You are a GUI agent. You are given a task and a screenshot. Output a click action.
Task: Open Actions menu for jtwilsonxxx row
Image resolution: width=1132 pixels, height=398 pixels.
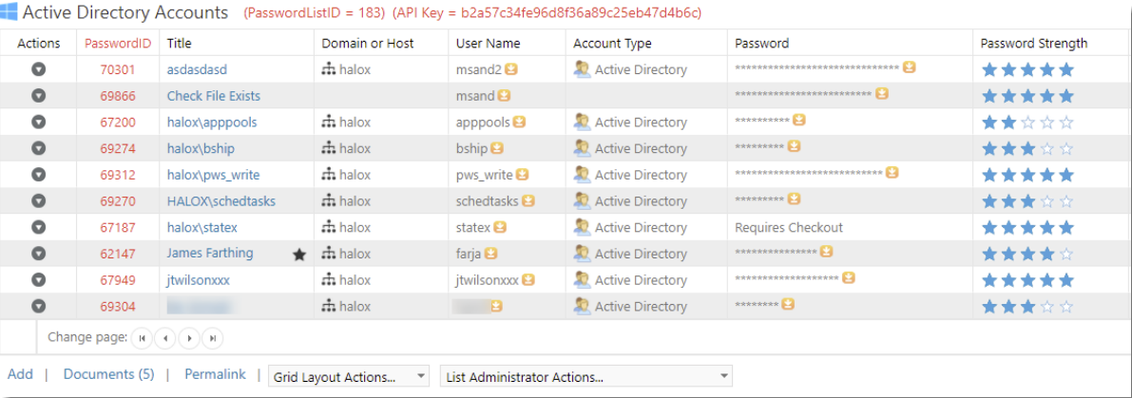coord(39,280)
